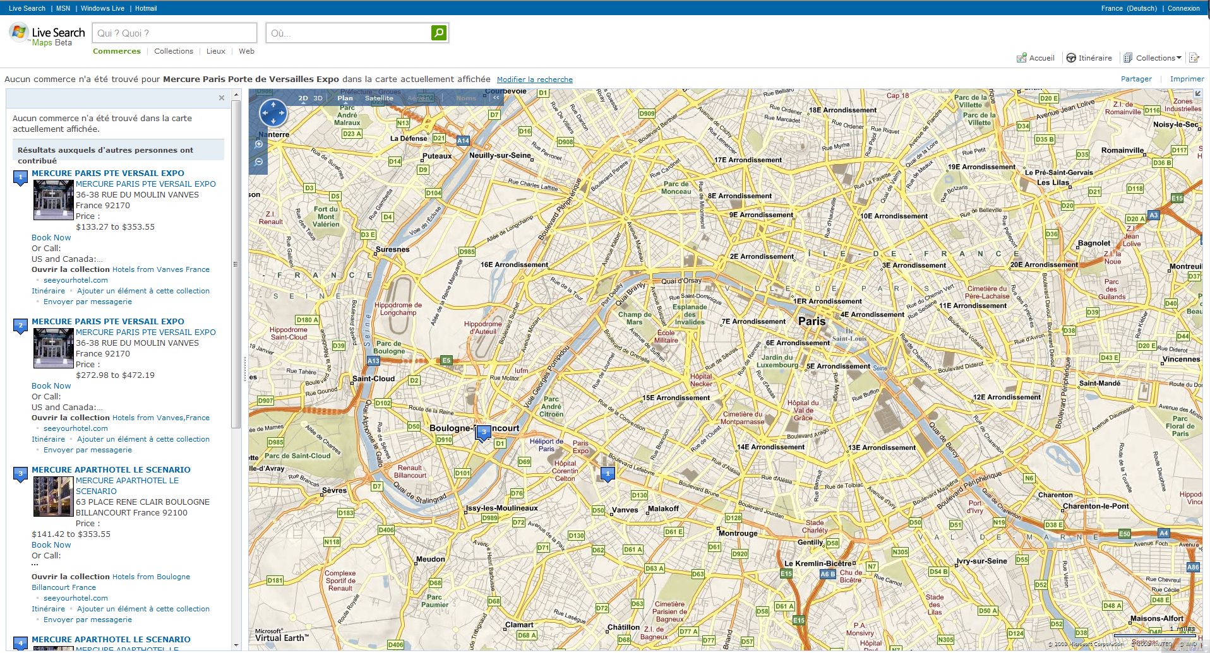Click results panel scrollbar down arrow
The width and height of the screenshot is (1210, 653).
[236, 645]
